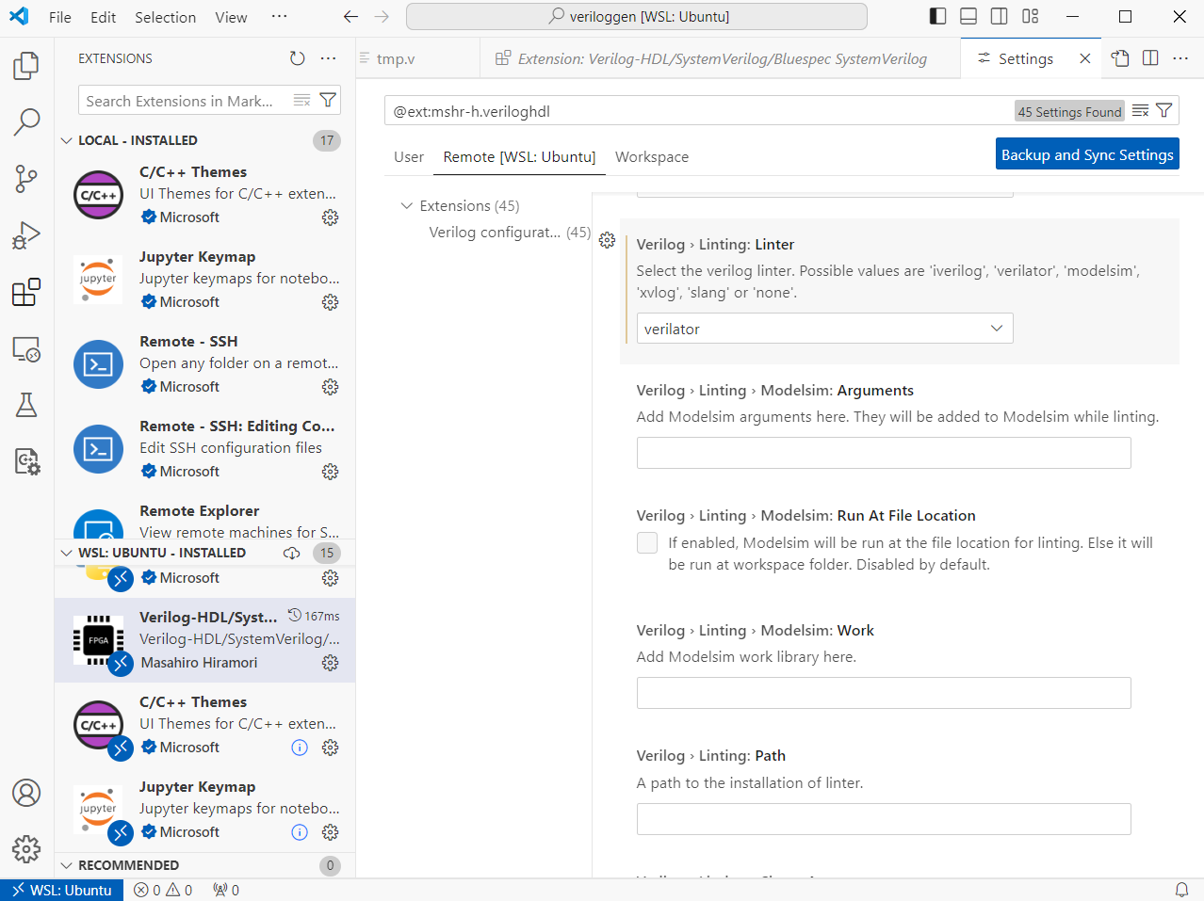
Task: Click the Modelsim Work library field
Action: point(884,693)
